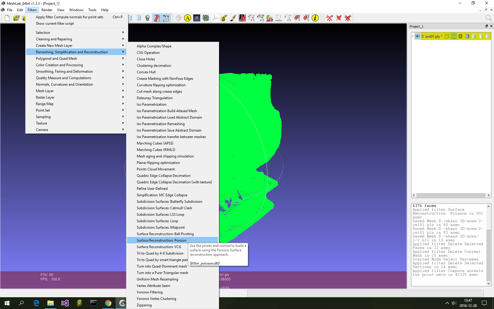Choose Surface Reconstruction: Poisson filter

point(173,240)
